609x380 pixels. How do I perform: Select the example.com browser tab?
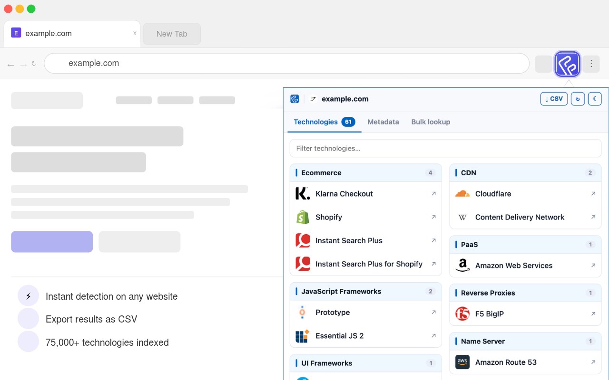(72, 34)
